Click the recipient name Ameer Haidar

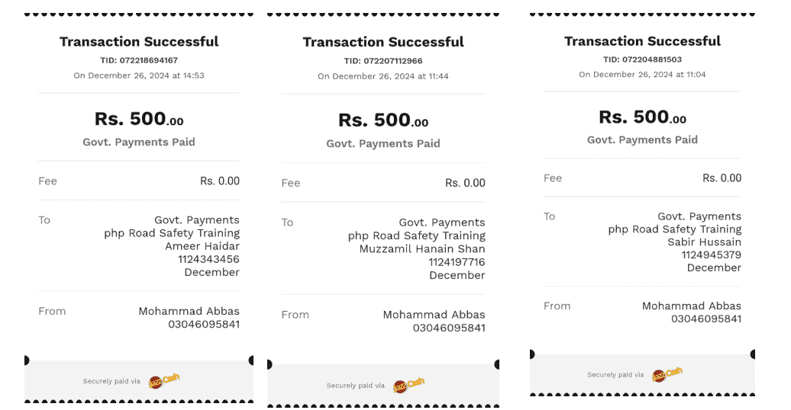click(202, 246)
